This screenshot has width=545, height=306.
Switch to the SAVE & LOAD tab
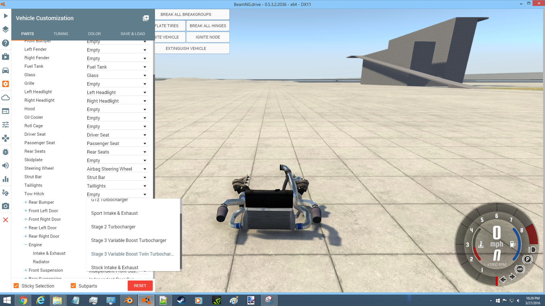[x=133, y=34]
